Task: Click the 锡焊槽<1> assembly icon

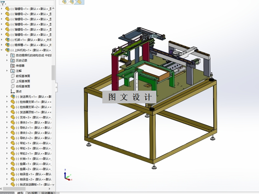Action: 8,45
